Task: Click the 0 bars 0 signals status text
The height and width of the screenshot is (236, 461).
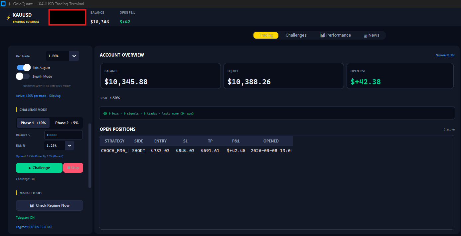Action: coord(151,114)
